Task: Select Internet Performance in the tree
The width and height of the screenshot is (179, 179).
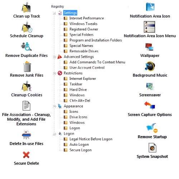Action: [87, 18]
